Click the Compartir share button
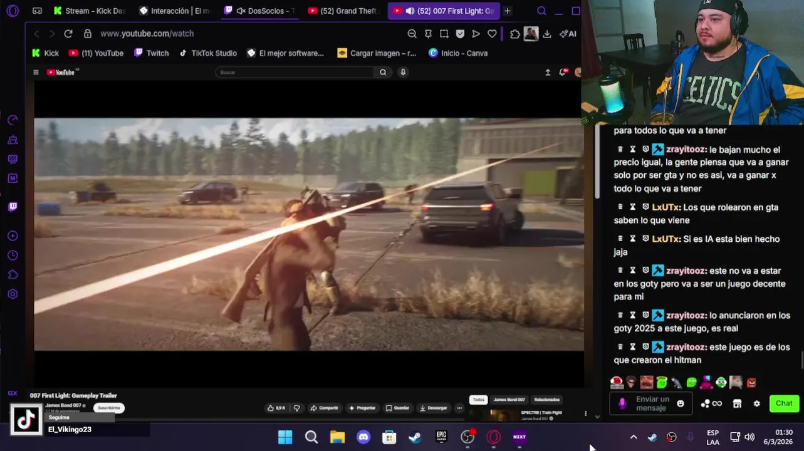 (325, 408)
